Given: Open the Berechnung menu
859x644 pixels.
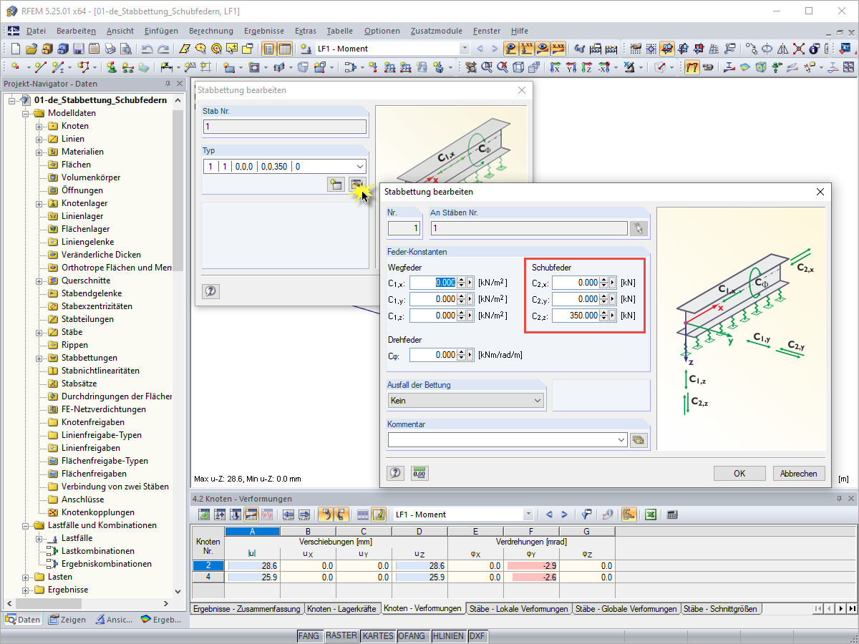Looking at the screenshot, I should click(x=211, y=31).
